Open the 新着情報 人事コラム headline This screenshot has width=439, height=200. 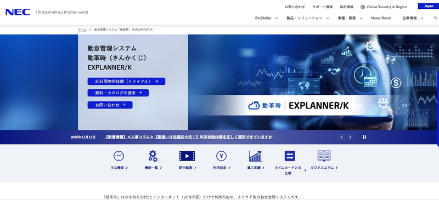(188, 137)
